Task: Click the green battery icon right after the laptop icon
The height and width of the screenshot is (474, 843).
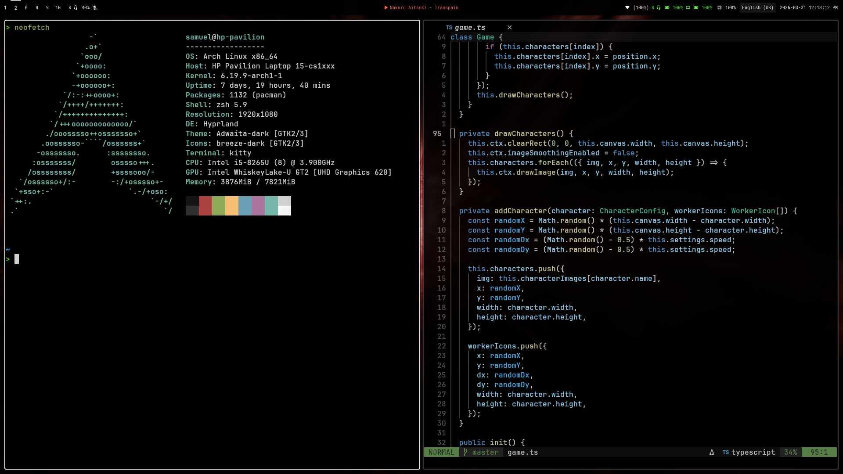Action: click(696, 7)
